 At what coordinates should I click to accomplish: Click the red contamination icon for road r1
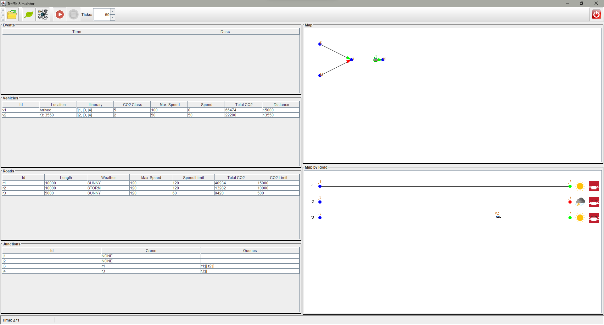(594, 186)
